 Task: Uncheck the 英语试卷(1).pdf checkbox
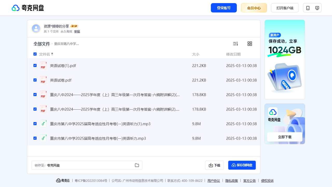click(35, 65)
